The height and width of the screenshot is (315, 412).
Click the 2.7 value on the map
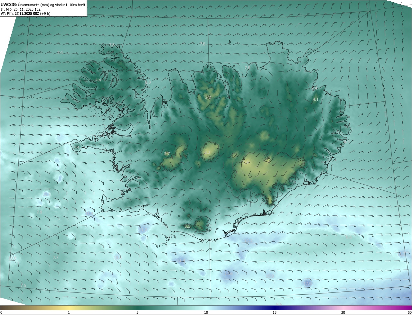(x=167, y=154)
